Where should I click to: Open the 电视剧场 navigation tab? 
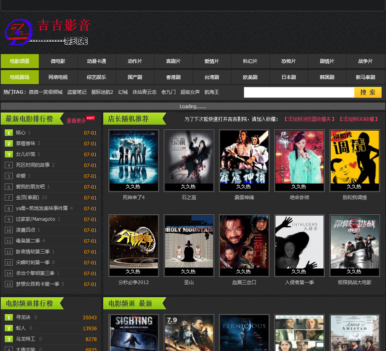20,77
